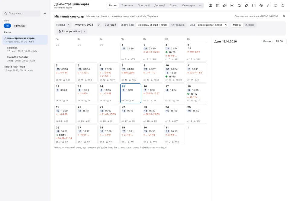Open the book reference icon in the toolbar
This screenshot has height=201, width=290.
pos(210,5)
